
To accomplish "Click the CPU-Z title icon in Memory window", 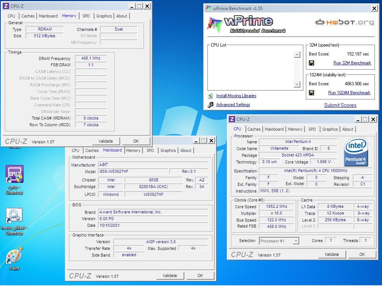I will [6, 6].
